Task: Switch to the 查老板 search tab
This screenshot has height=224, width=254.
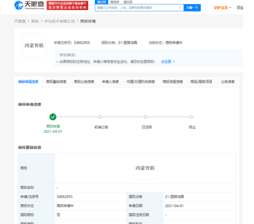Action: coord(115,2)
